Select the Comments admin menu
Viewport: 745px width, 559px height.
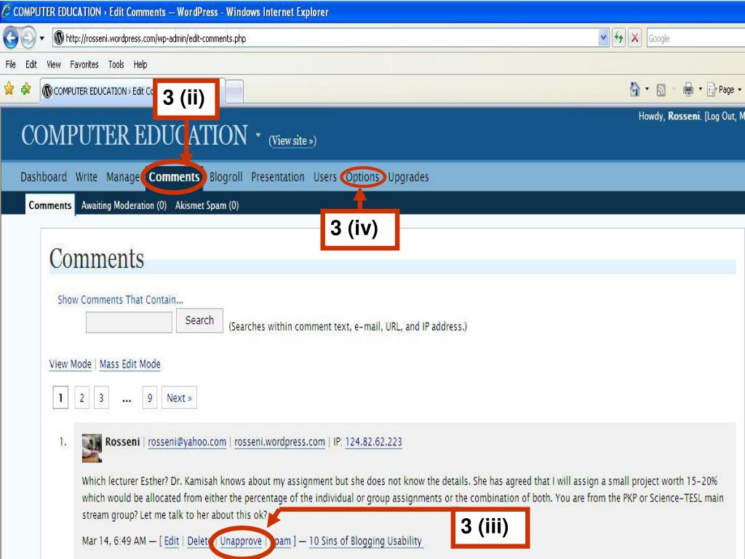(174, 177)
